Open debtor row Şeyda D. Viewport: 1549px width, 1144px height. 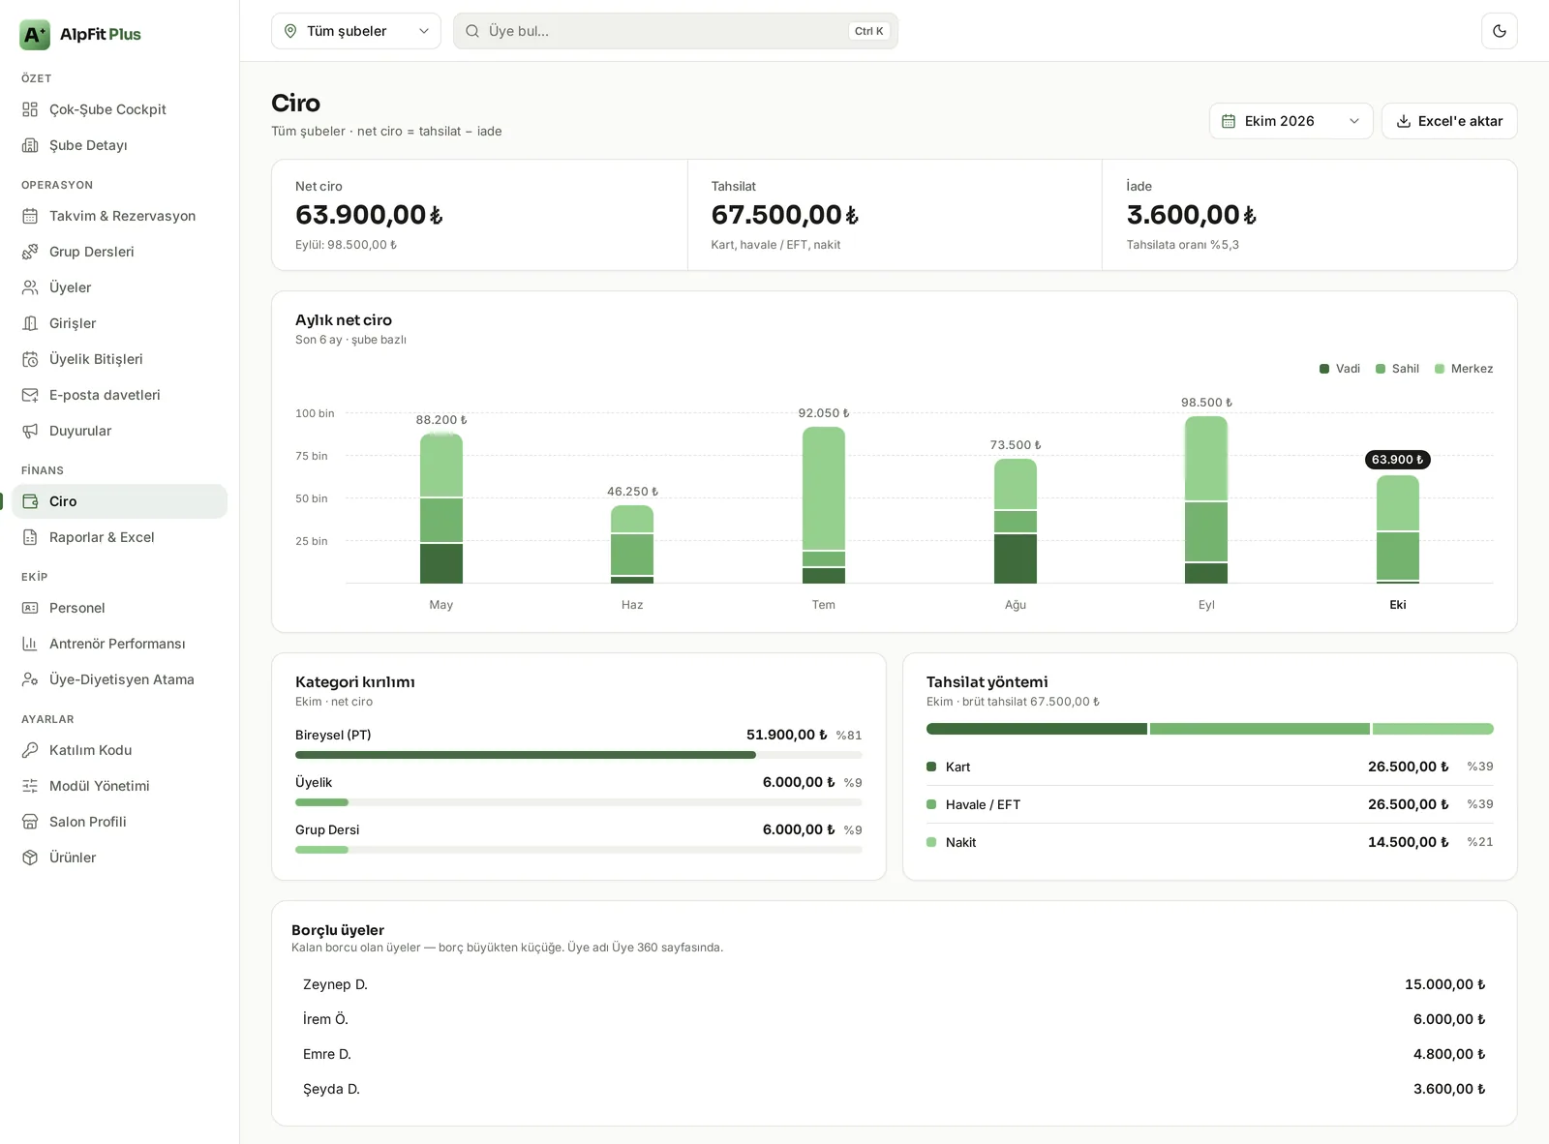(x=894, y=1089)
